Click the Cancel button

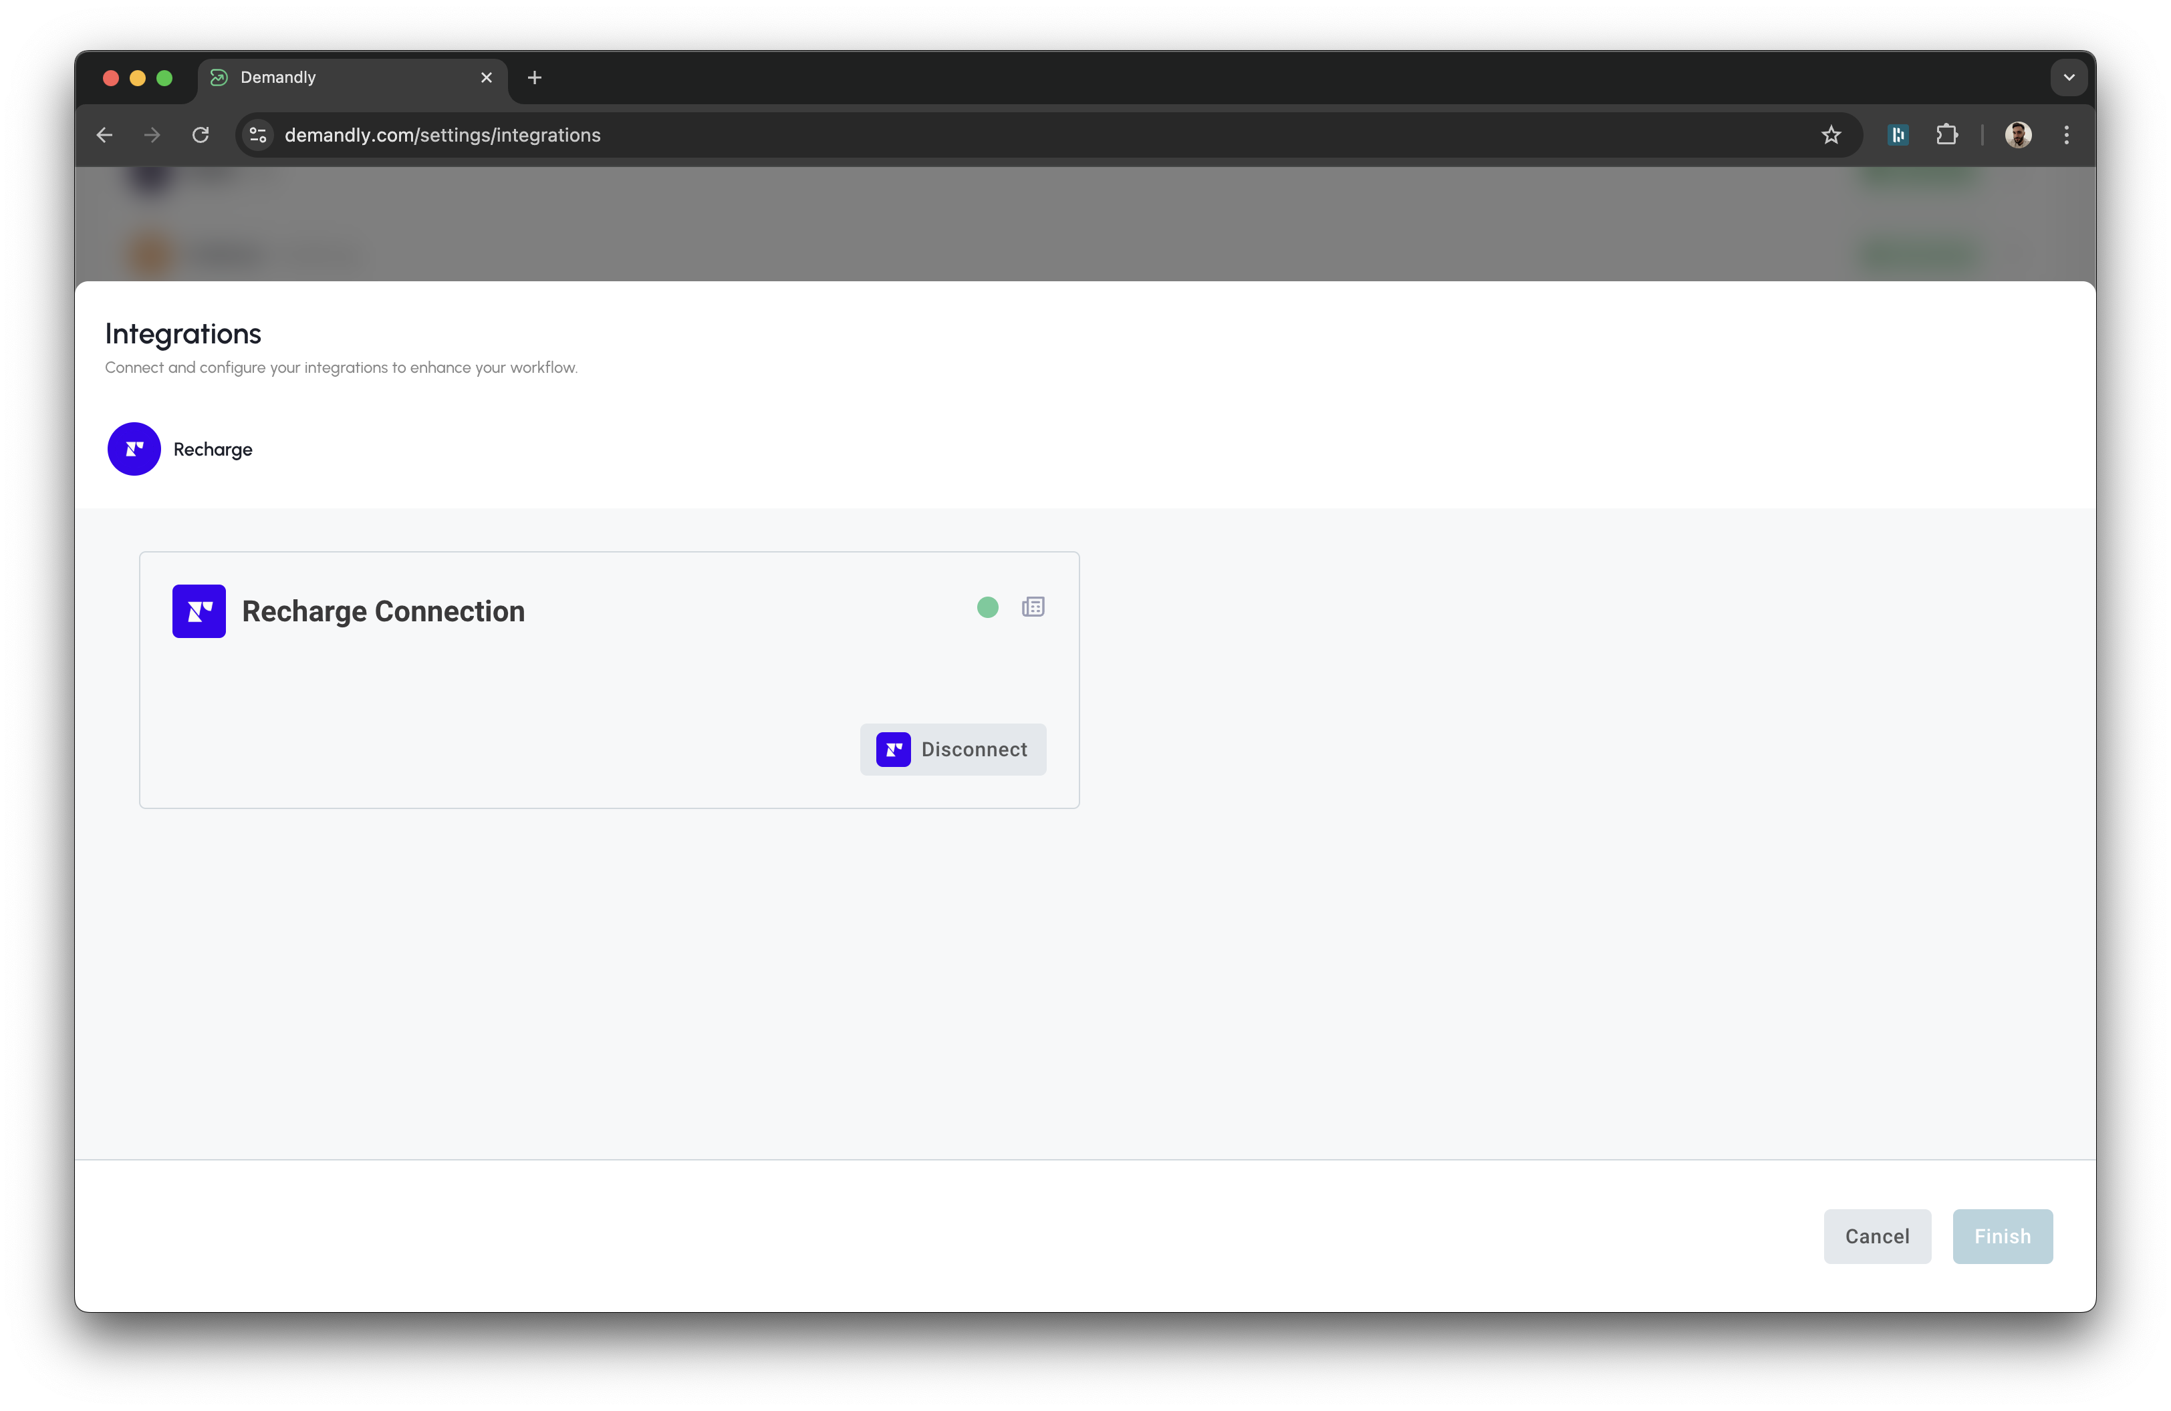click(x=1876, y=1236)
